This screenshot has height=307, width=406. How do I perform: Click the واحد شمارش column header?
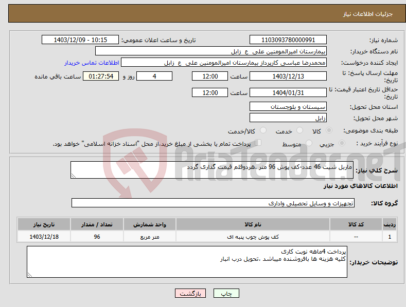tap(150, 224)
